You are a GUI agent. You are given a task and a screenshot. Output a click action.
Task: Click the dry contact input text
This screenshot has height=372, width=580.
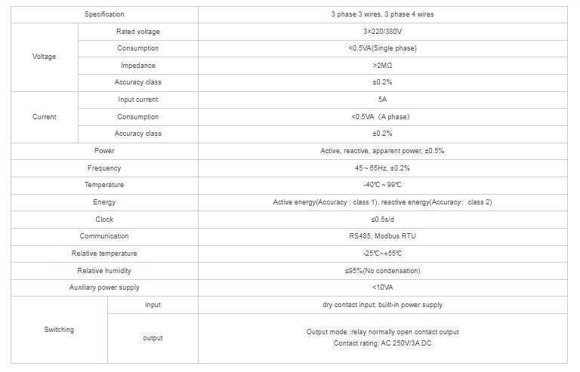(382, 305)
